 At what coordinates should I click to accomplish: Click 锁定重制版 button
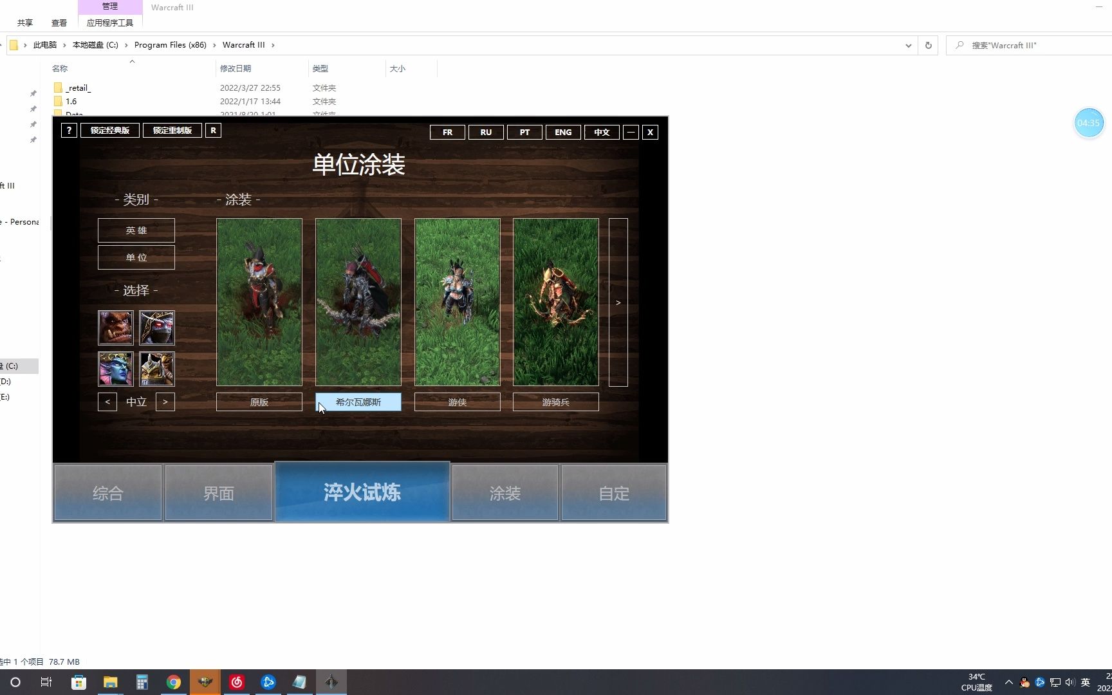[172, 131]
